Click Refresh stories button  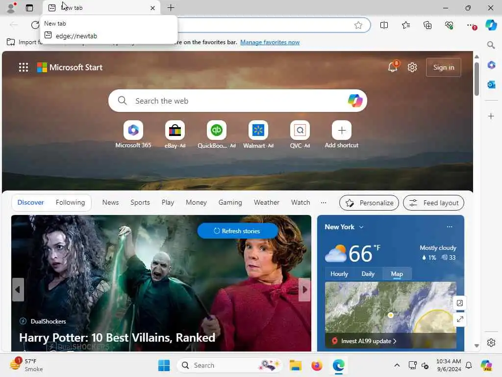click(238, 231)
